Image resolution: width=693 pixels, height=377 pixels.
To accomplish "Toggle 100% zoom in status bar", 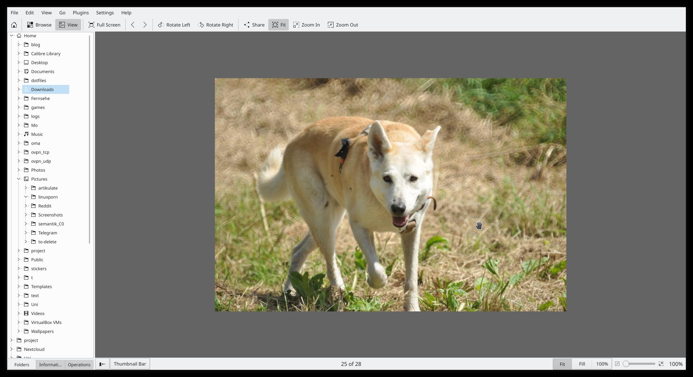I will tap(602, 364).
